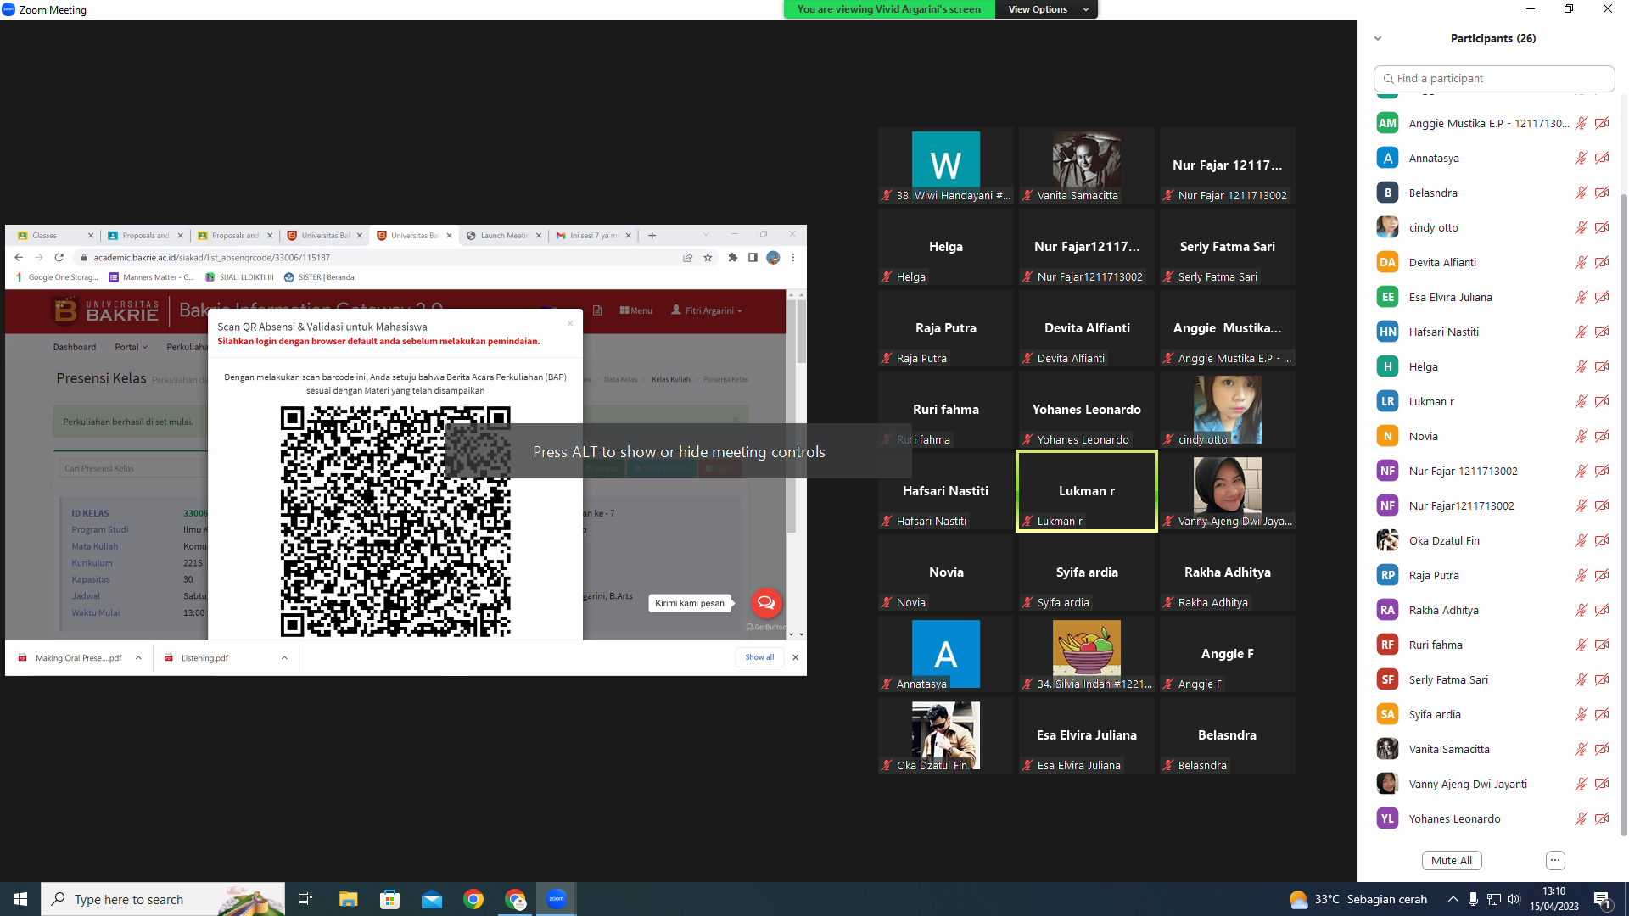Open the browser three-dot menu
Image resolution: width=1629 pixels, height=916 pixels.
(793, 258)
